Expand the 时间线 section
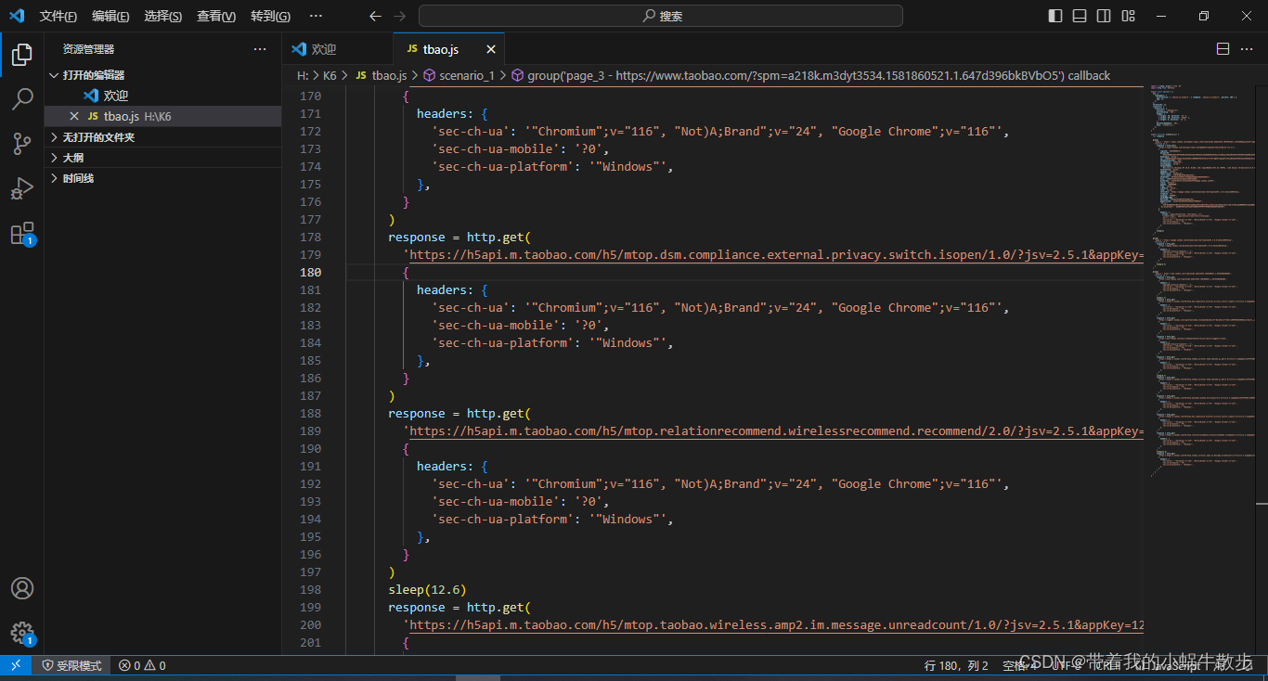 [x=162, y=178]
